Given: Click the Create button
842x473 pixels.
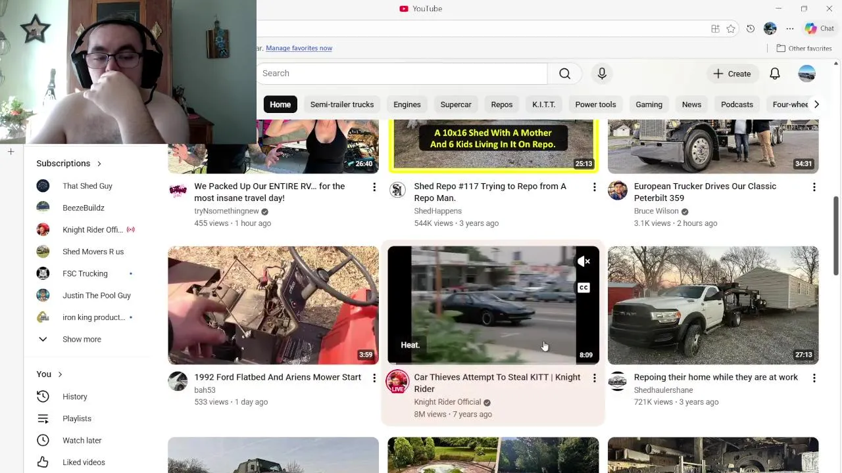Looking at the screenshot, I should (x=731, y=74).
